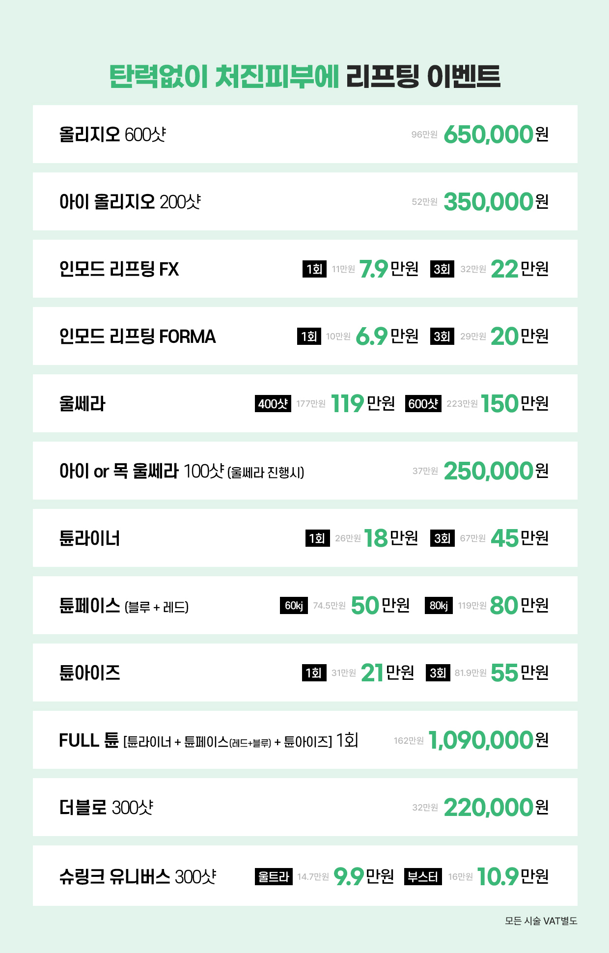609x953 pixels.
Task: Click the 튠라이너 treatment name
Action: [x=89, y=538]
